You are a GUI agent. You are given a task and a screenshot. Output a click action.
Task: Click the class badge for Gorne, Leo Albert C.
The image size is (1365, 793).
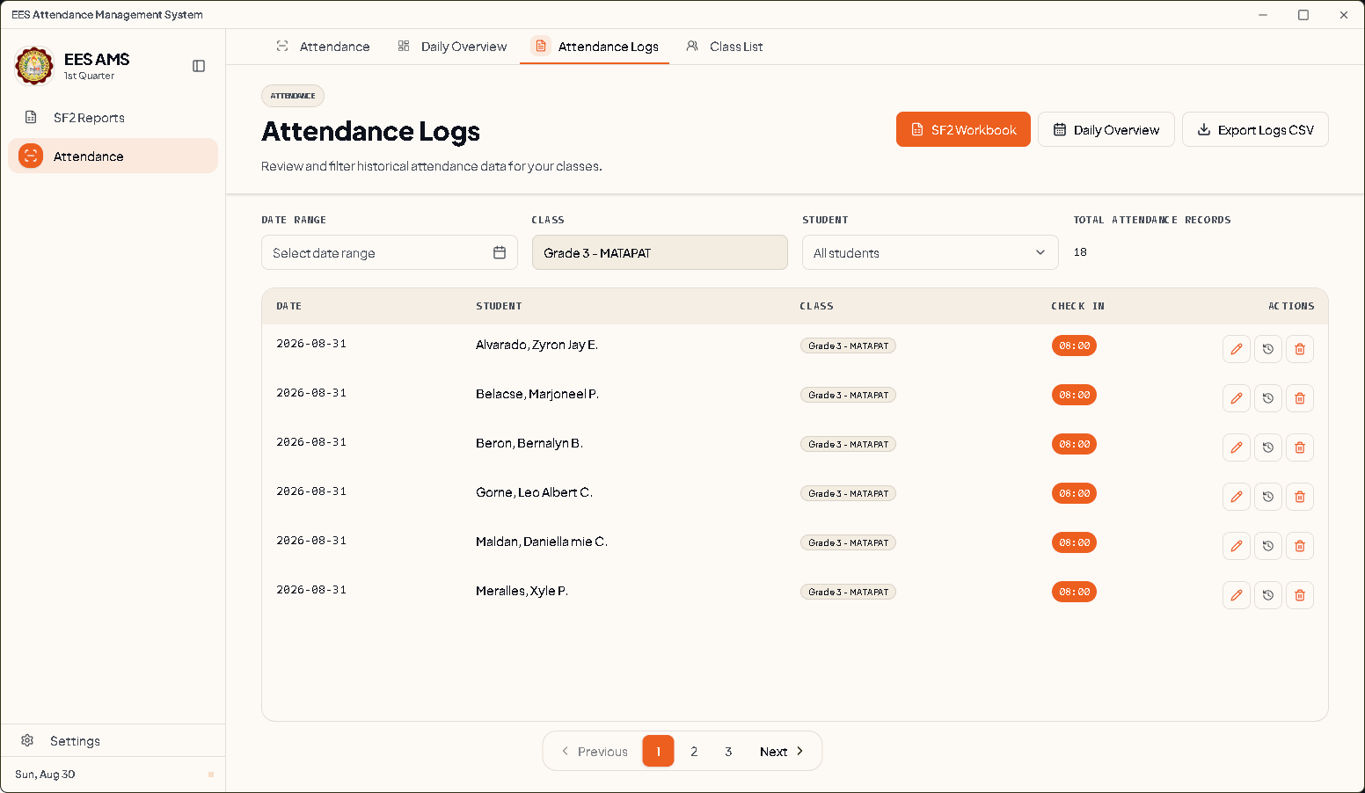tap(848, 493)
